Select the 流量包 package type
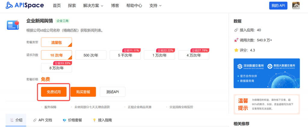This screenshot has height=127, width=308. point(57,42)
